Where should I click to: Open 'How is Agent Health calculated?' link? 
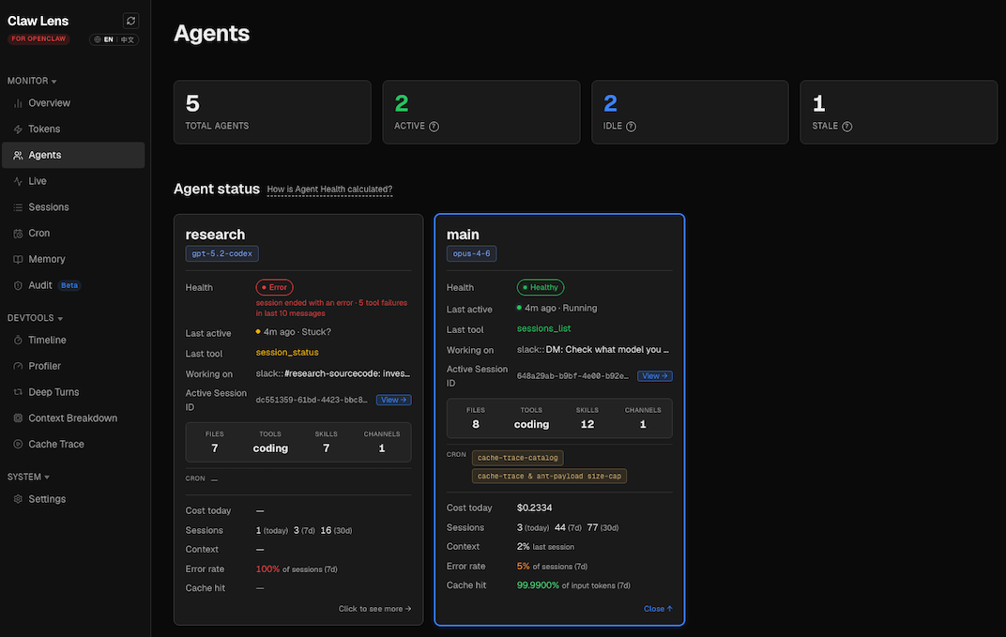[329, 190]
